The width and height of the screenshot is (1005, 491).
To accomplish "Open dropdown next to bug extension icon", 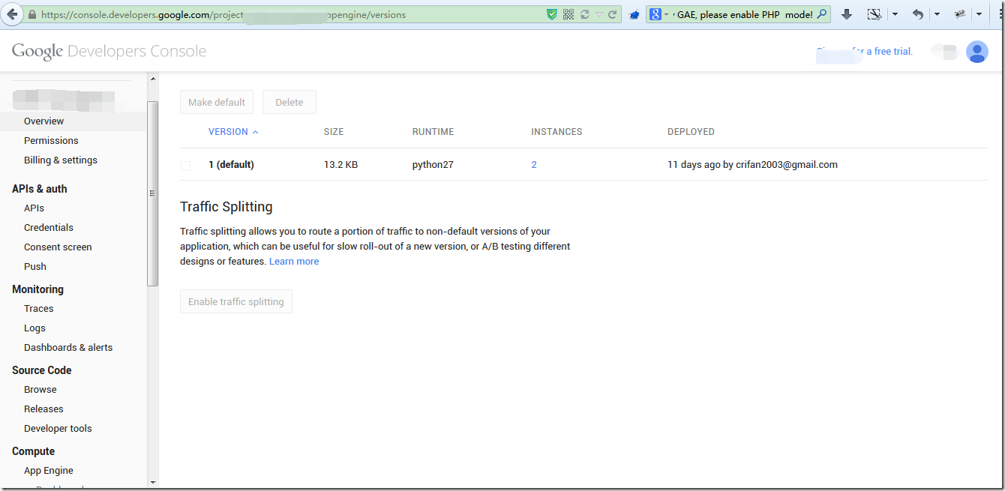I will [x=979, y=14].
